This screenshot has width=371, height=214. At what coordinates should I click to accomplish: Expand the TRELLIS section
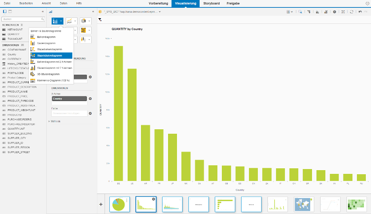[55, 121]
